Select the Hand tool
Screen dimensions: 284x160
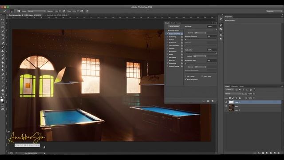click(x=3, y=90)
